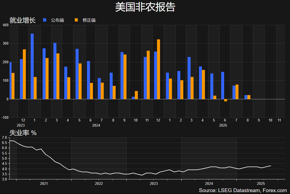290x194 pixels.
Task: Click the blue 公布值 legend swatch
Action: [45, 20]
